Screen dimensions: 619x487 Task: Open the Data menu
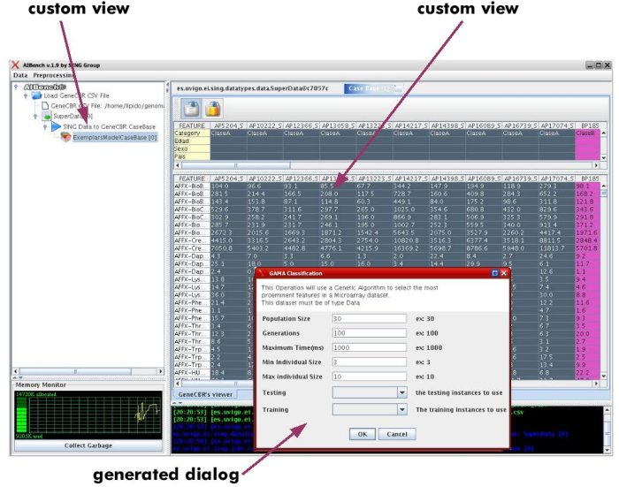[x=20, y=75]
